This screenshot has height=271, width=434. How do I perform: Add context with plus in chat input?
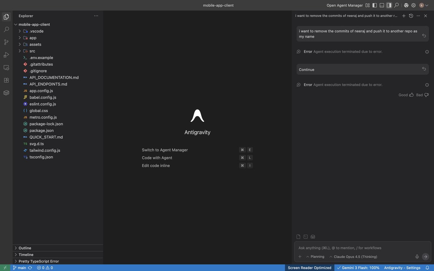pyautogui.click(x=300, y=257)
